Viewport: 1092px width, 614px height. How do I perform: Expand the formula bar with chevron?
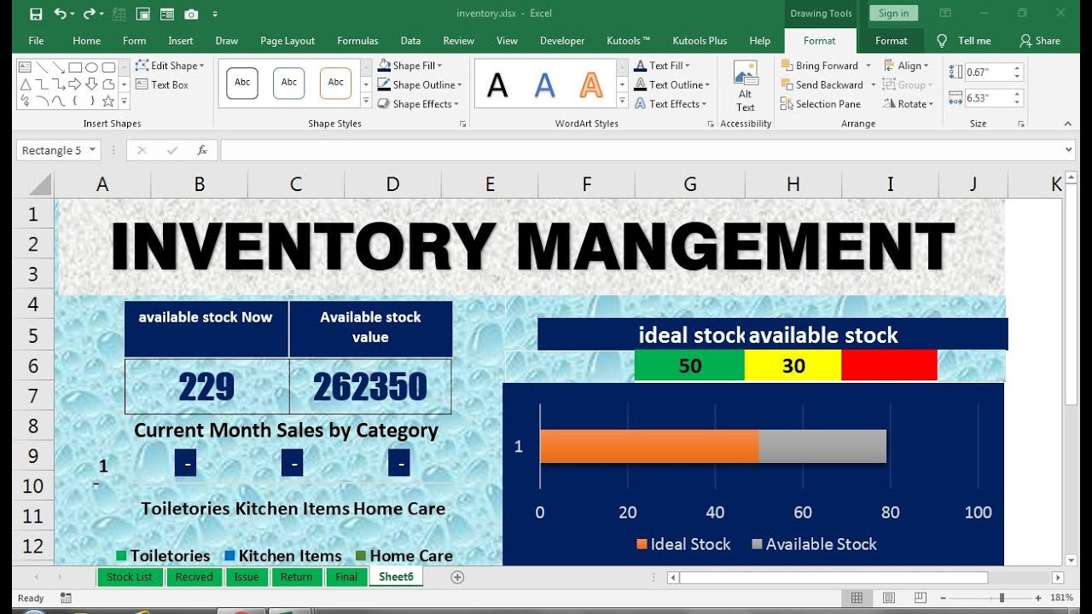coord(1069,150)
